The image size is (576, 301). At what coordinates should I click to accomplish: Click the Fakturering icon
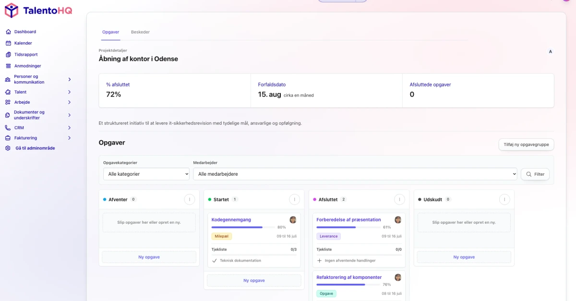[8, 138]
